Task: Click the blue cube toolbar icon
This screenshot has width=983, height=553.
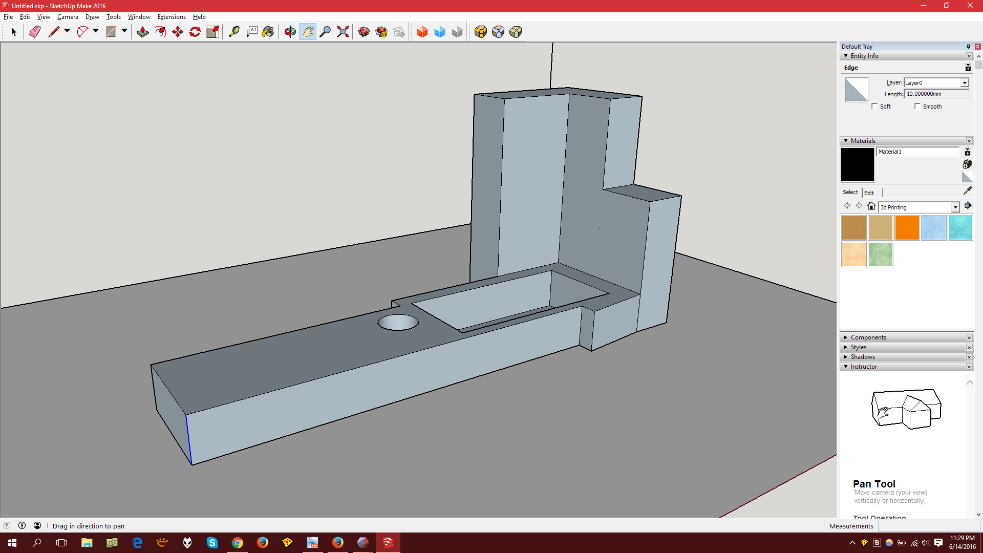Action: (440, 32)
